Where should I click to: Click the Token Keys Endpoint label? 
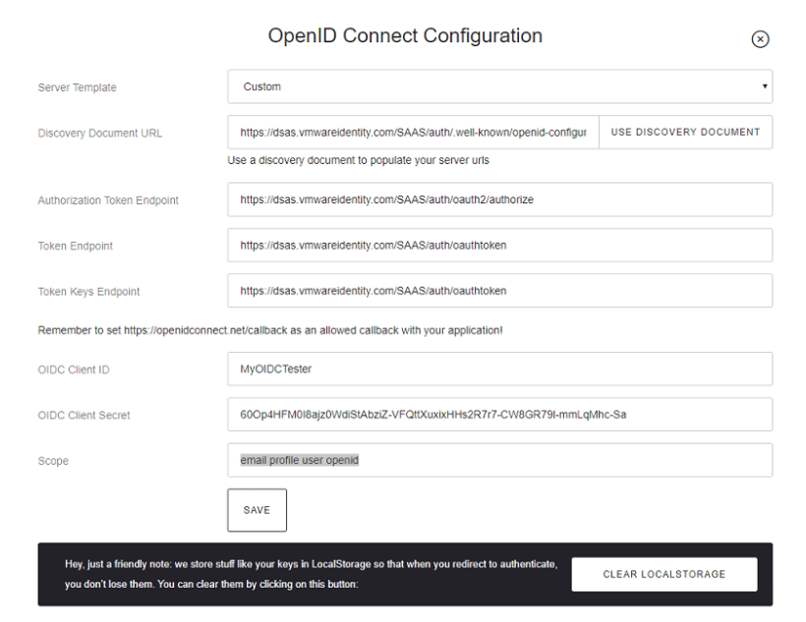(88, 292)
